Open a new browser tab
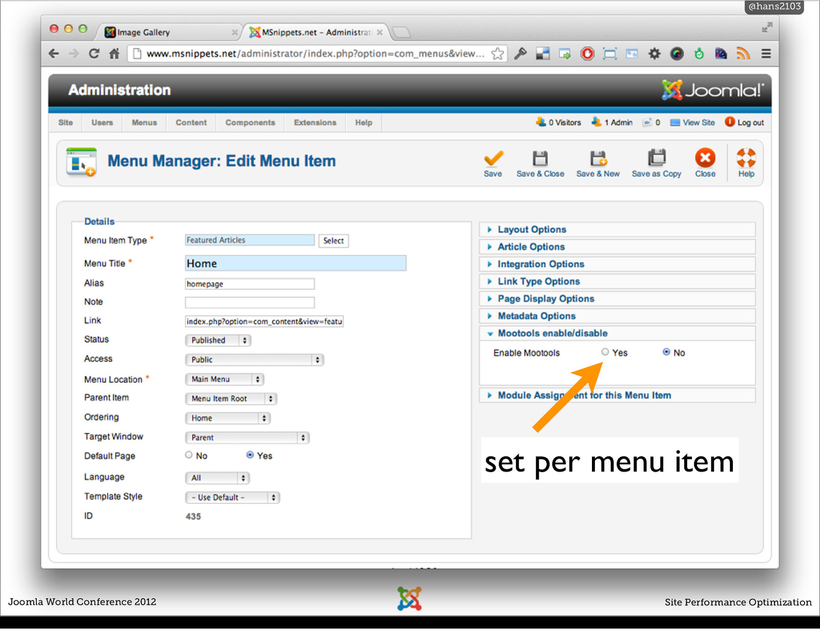The image size is (820, 632). click(402, 32)
